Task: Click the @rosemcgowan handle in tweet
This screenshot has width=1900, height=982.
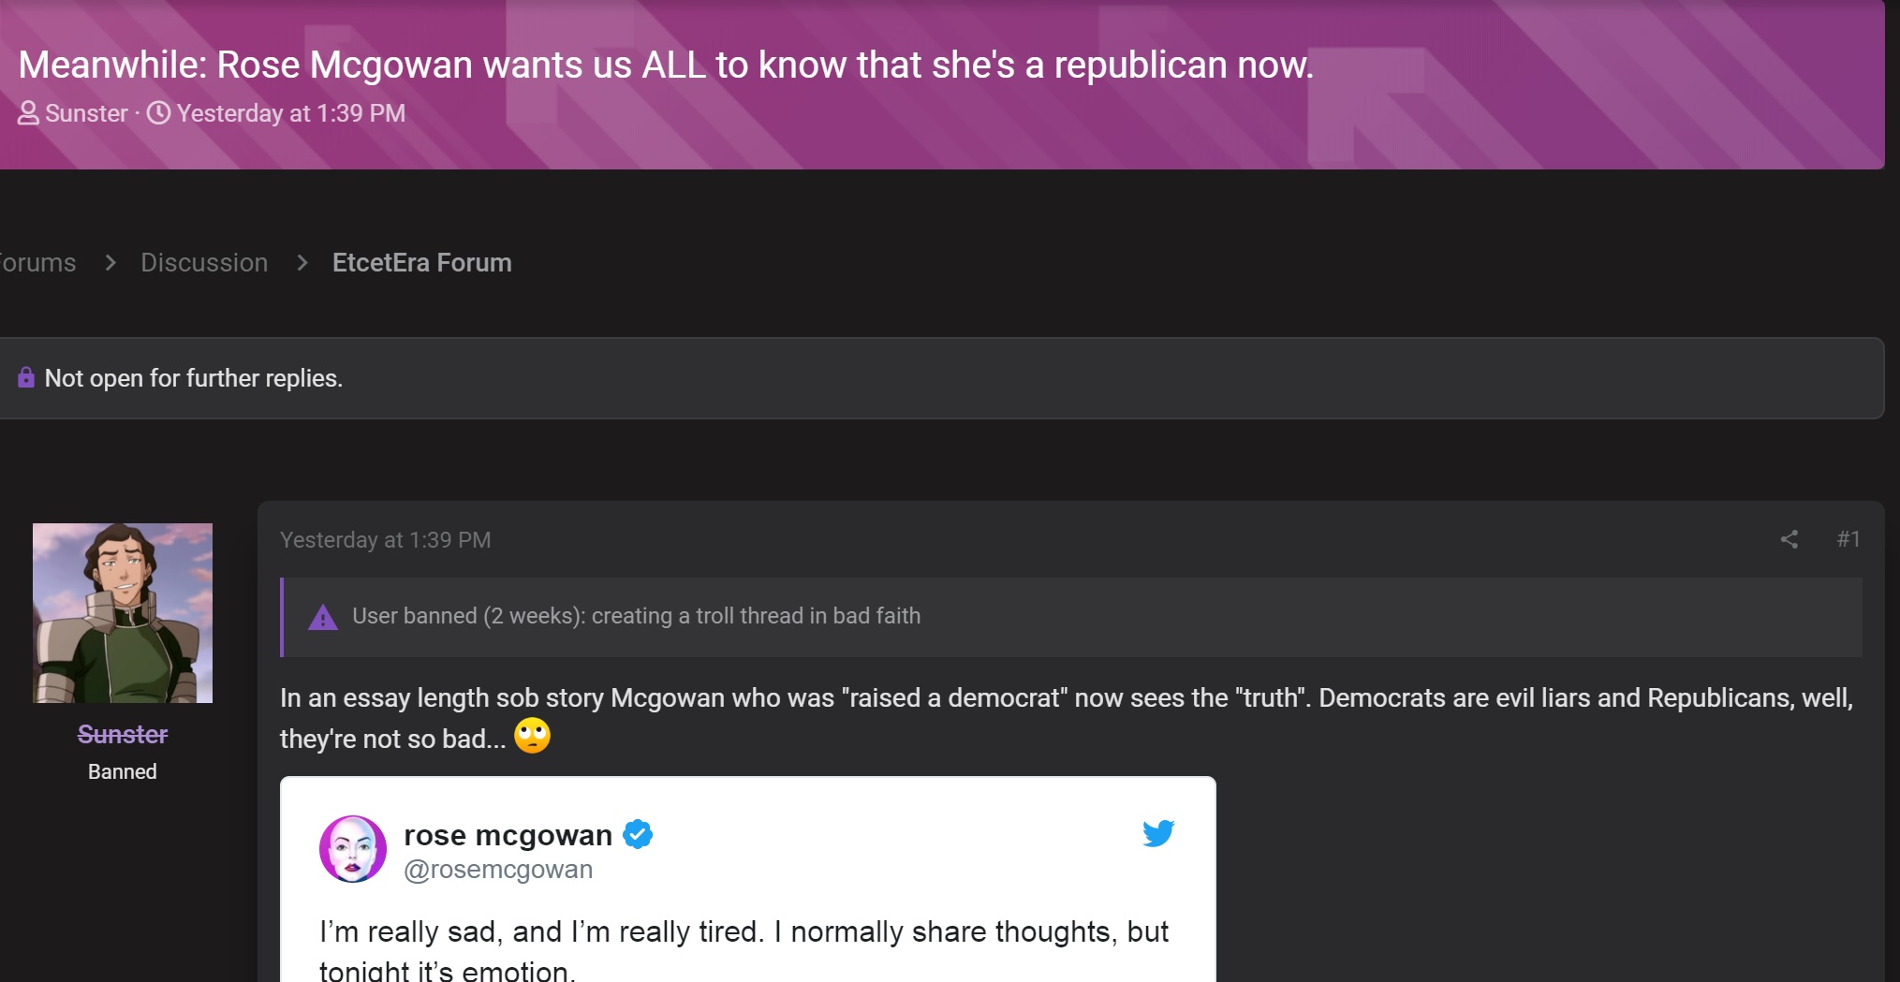Action: tap(498, 870)
